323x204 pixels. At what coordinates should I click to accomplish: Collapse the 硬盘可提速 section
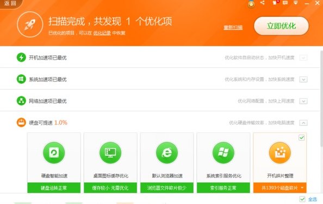[x=303, y=123]
